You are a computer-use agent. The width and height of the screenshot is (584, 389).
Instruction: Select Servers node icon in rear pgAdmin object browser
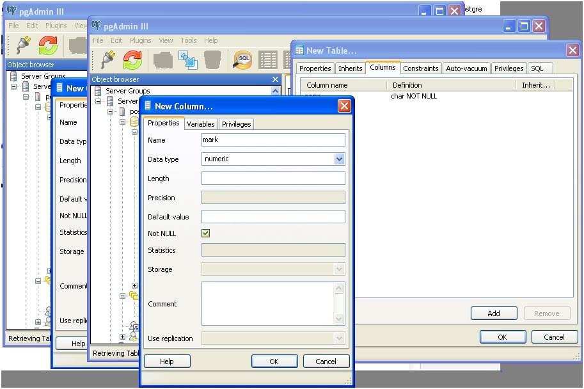point(26,86)
